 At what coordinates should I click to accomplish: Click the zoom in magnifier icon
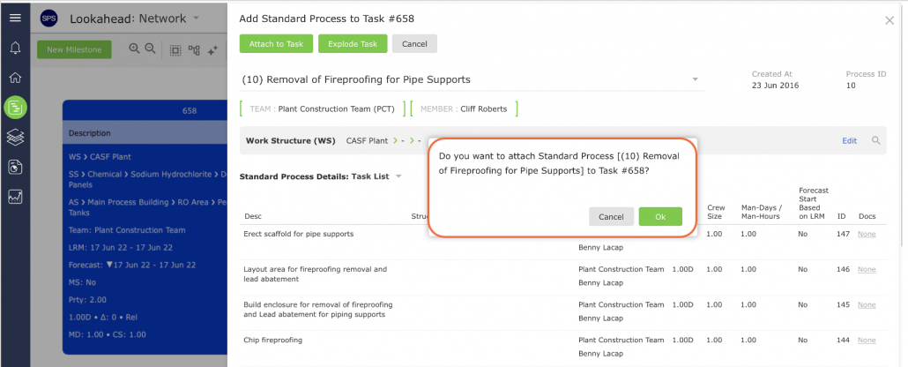[134, 49]
